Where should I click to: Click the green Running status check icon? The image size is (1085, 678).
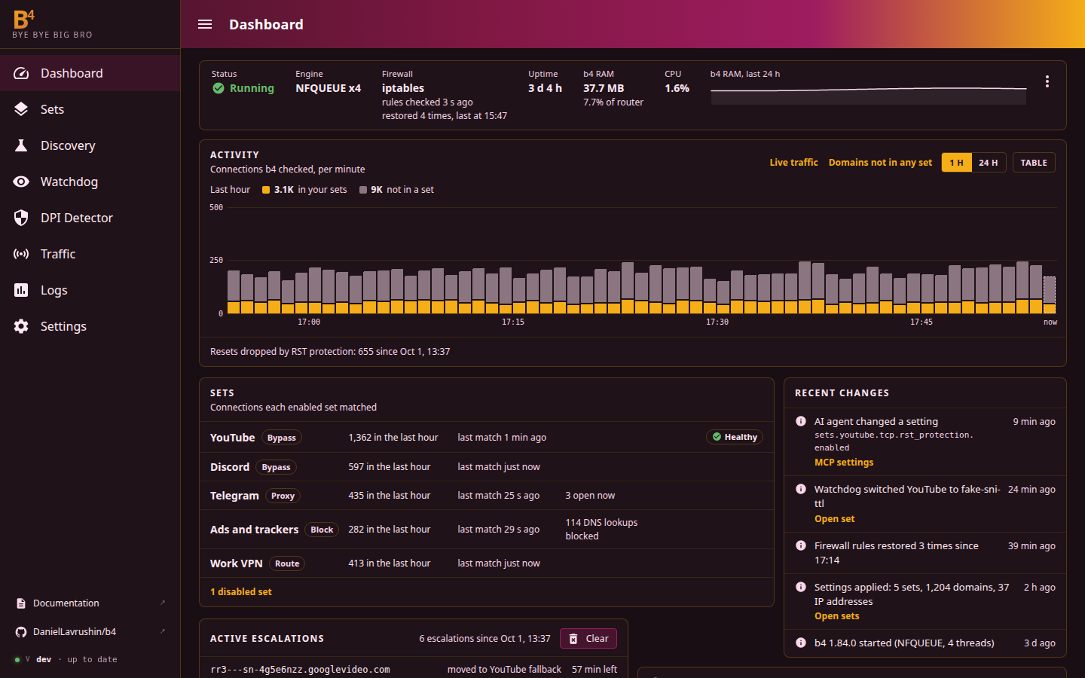pos(219,88)
